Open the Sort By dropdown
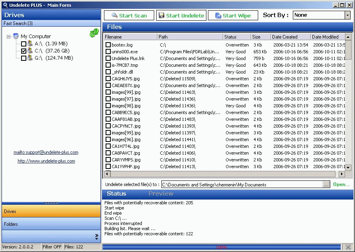 [347, 15]
